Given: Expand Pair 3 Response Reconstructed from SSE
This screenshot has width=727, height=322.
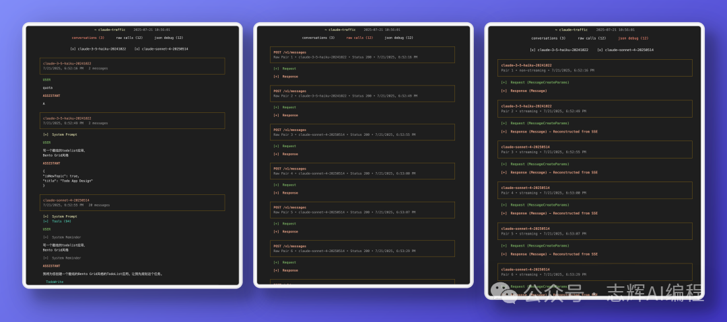Looking at the screenshot, I should (x=549, y=172).
